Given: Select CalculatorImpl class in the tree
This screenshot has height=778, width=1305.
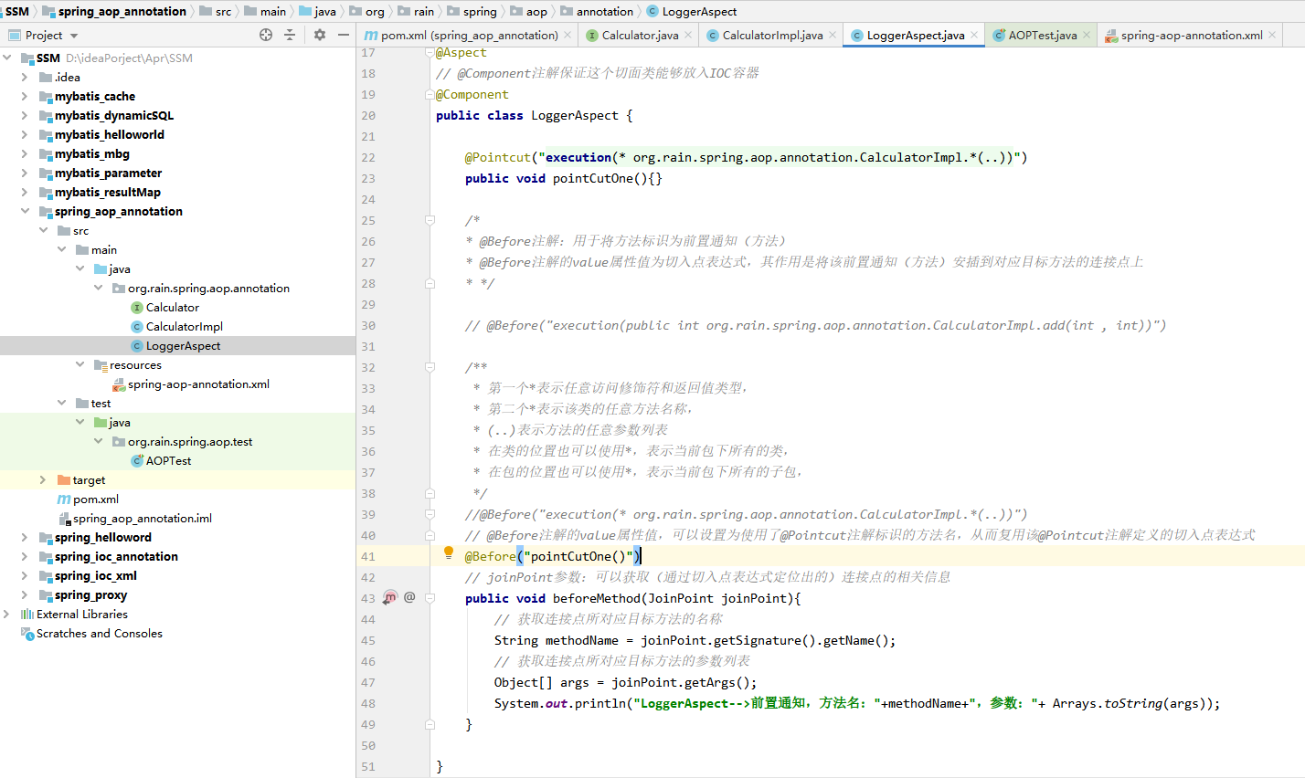Looking at the screenshot, I should click(x=184, y=326).
